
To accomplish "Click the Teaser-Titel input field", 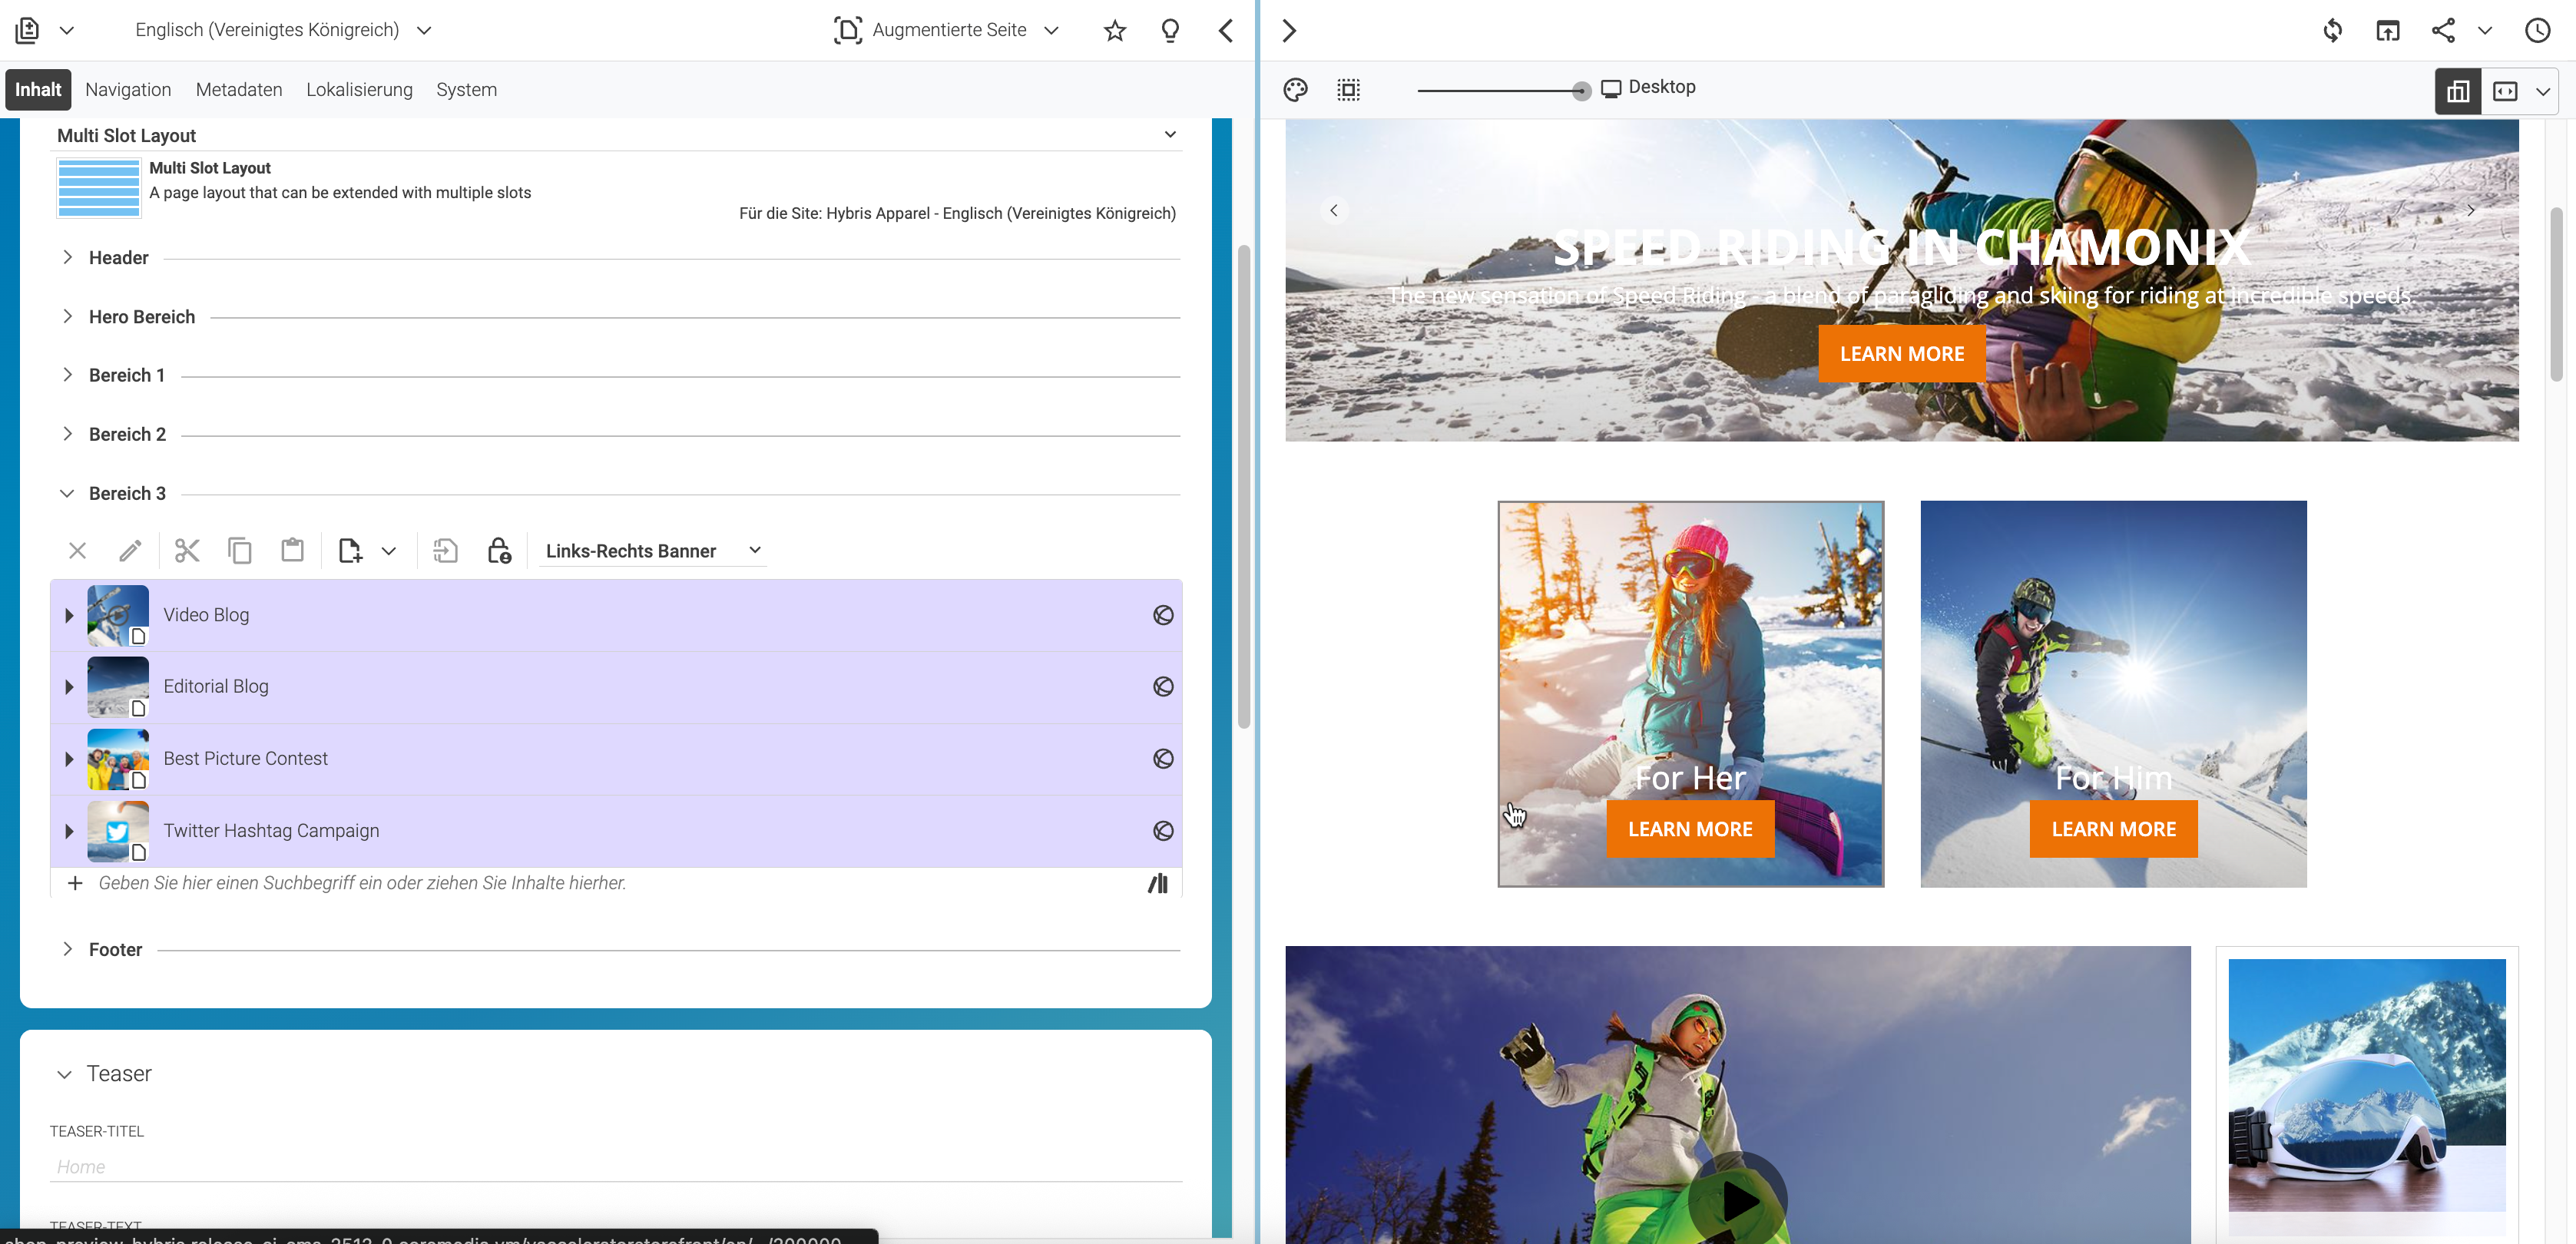I will point(616,1167).
